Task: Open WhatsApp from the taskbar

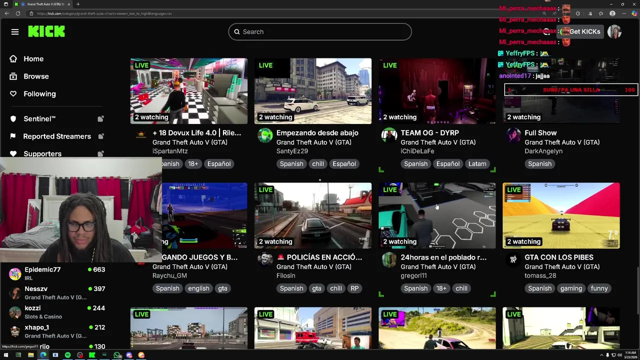Action: (117, 355)
